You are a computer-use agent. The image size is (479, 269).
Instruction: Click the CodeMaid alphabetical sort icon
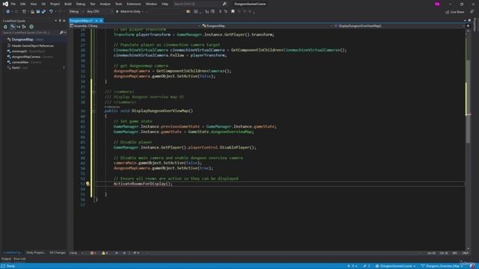pyautogui.click(x=18, y=27)
